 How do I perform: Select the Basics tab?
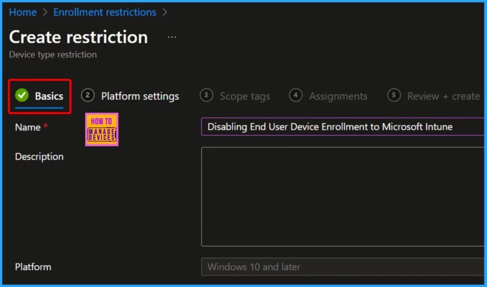pyautogui.click(x=39, y=96)
